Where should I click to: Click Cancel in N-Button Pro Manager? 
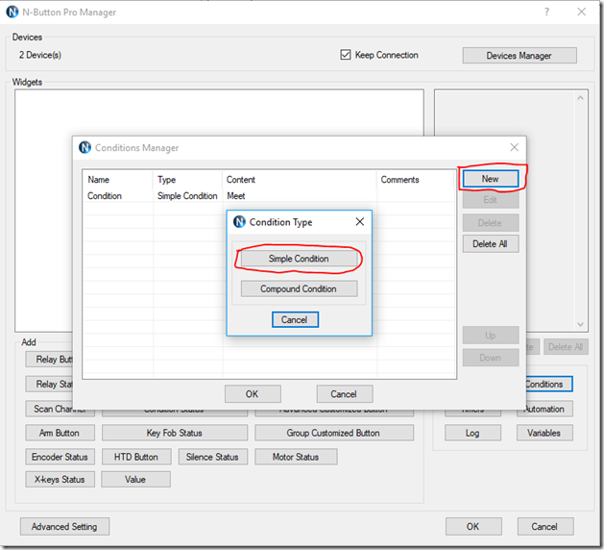click(x=545, y=527)
